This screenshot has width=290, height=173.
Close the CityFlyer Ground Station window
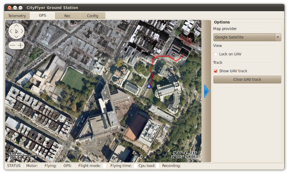click(x=9, y=7)
